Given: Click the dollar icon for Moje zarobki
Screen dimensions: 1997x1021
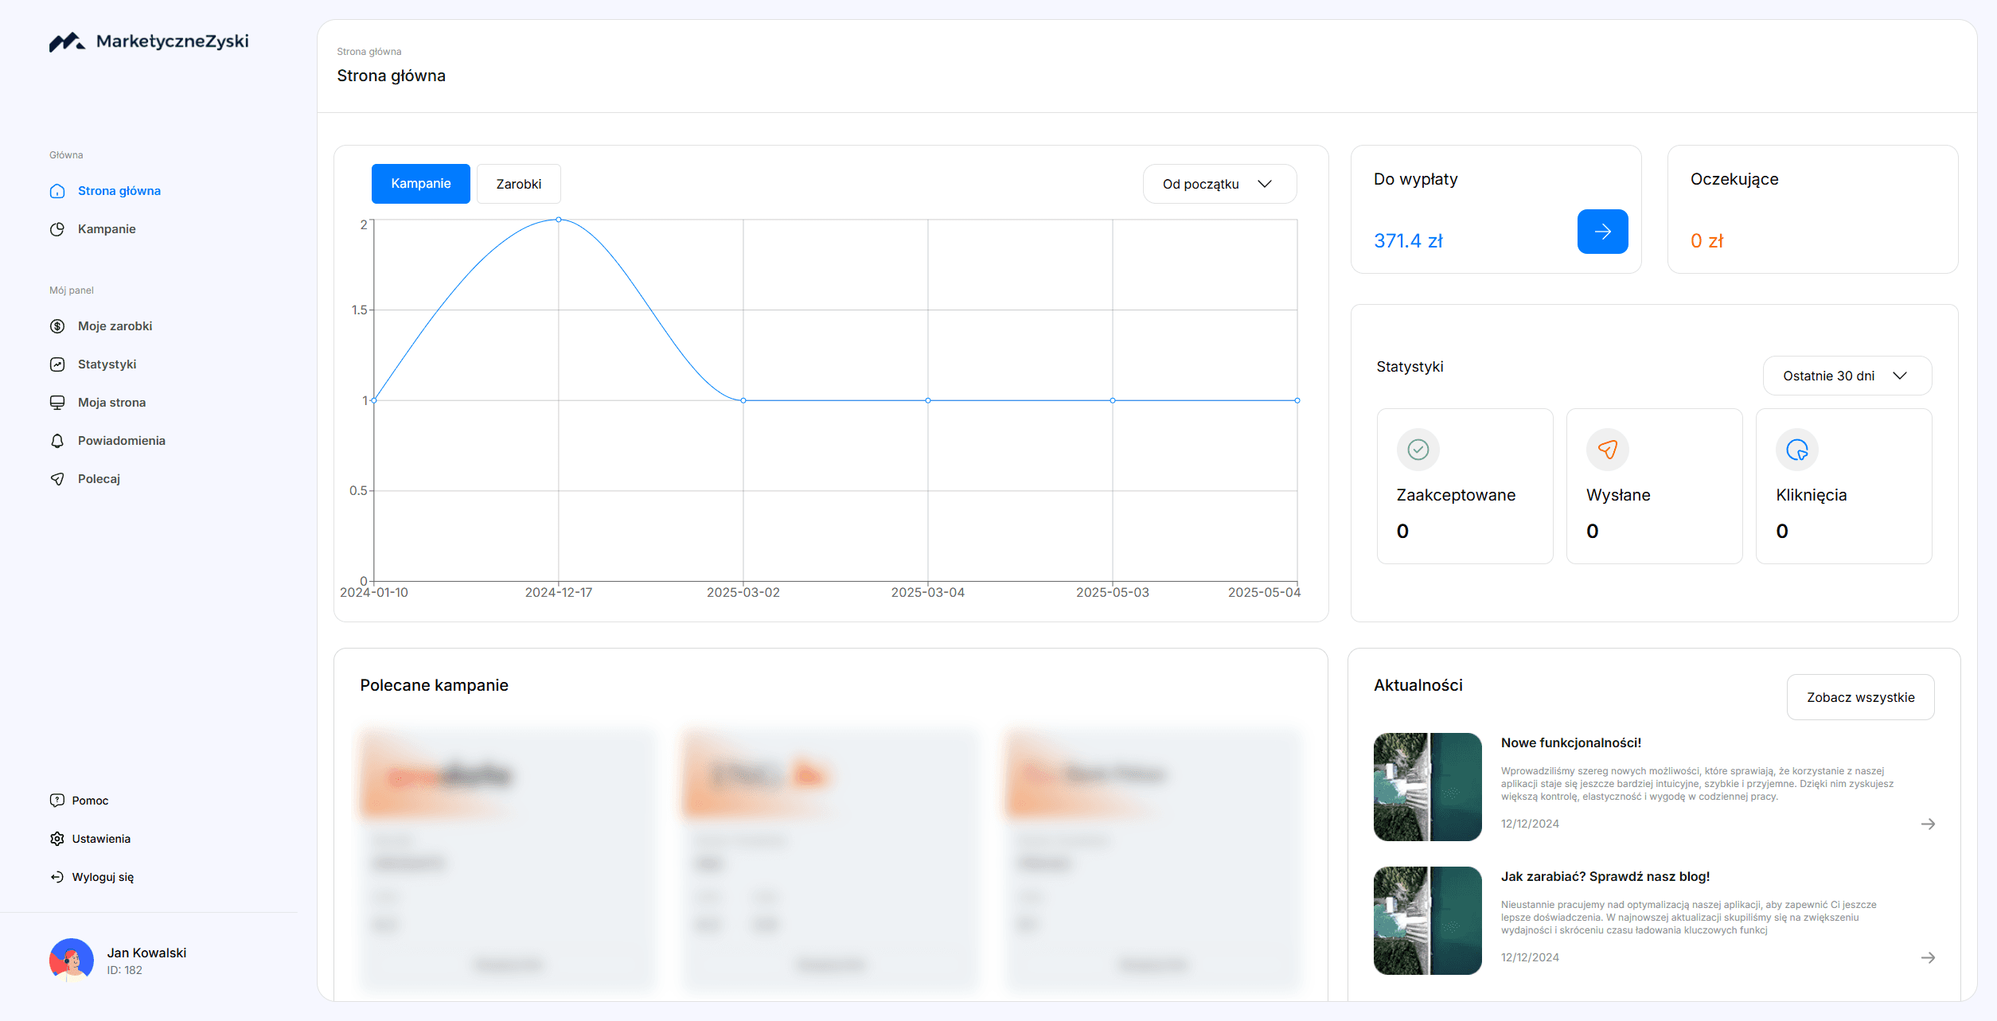Looking at the screenshot, I should (57, 326).
